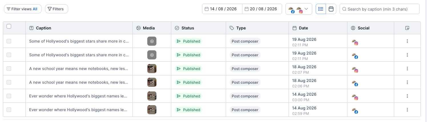Screen dimensions: 427x122
Task: Open video media of 19 Aug Facebook post
Action: tap(152, 55)
